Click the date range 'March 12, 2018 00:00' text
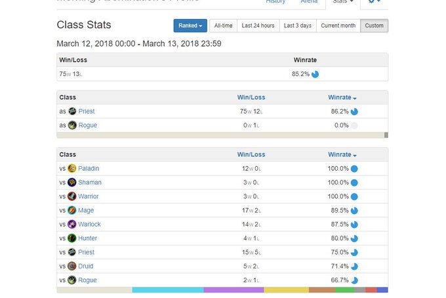The image size is (446, 298). click(x=96, y=43)
